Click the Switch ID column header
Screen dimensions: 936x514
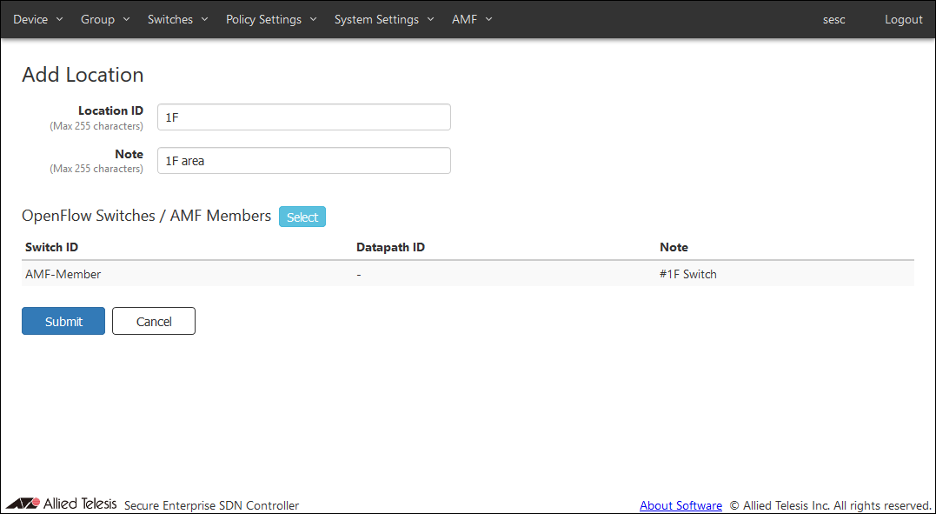tap(52, 247)
